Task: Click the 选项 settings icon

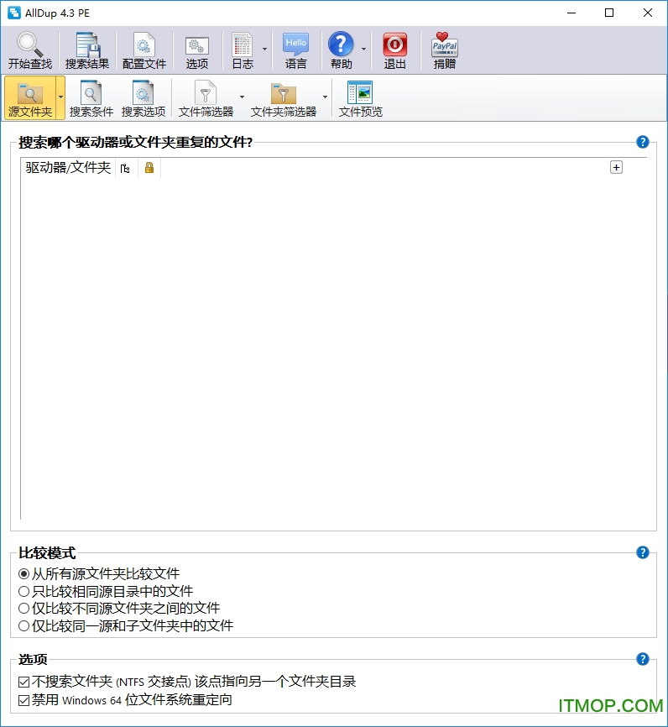Action: (x=197, y=45)
